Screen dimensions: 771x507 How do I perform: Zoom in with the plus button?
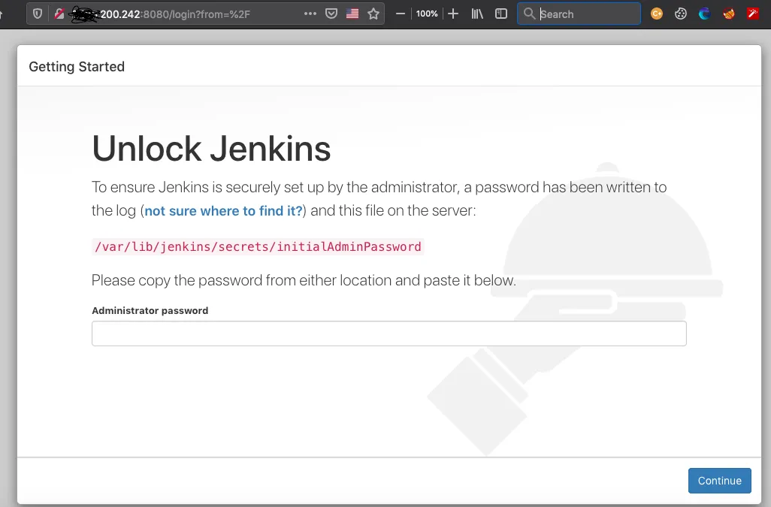click(452, 14)
